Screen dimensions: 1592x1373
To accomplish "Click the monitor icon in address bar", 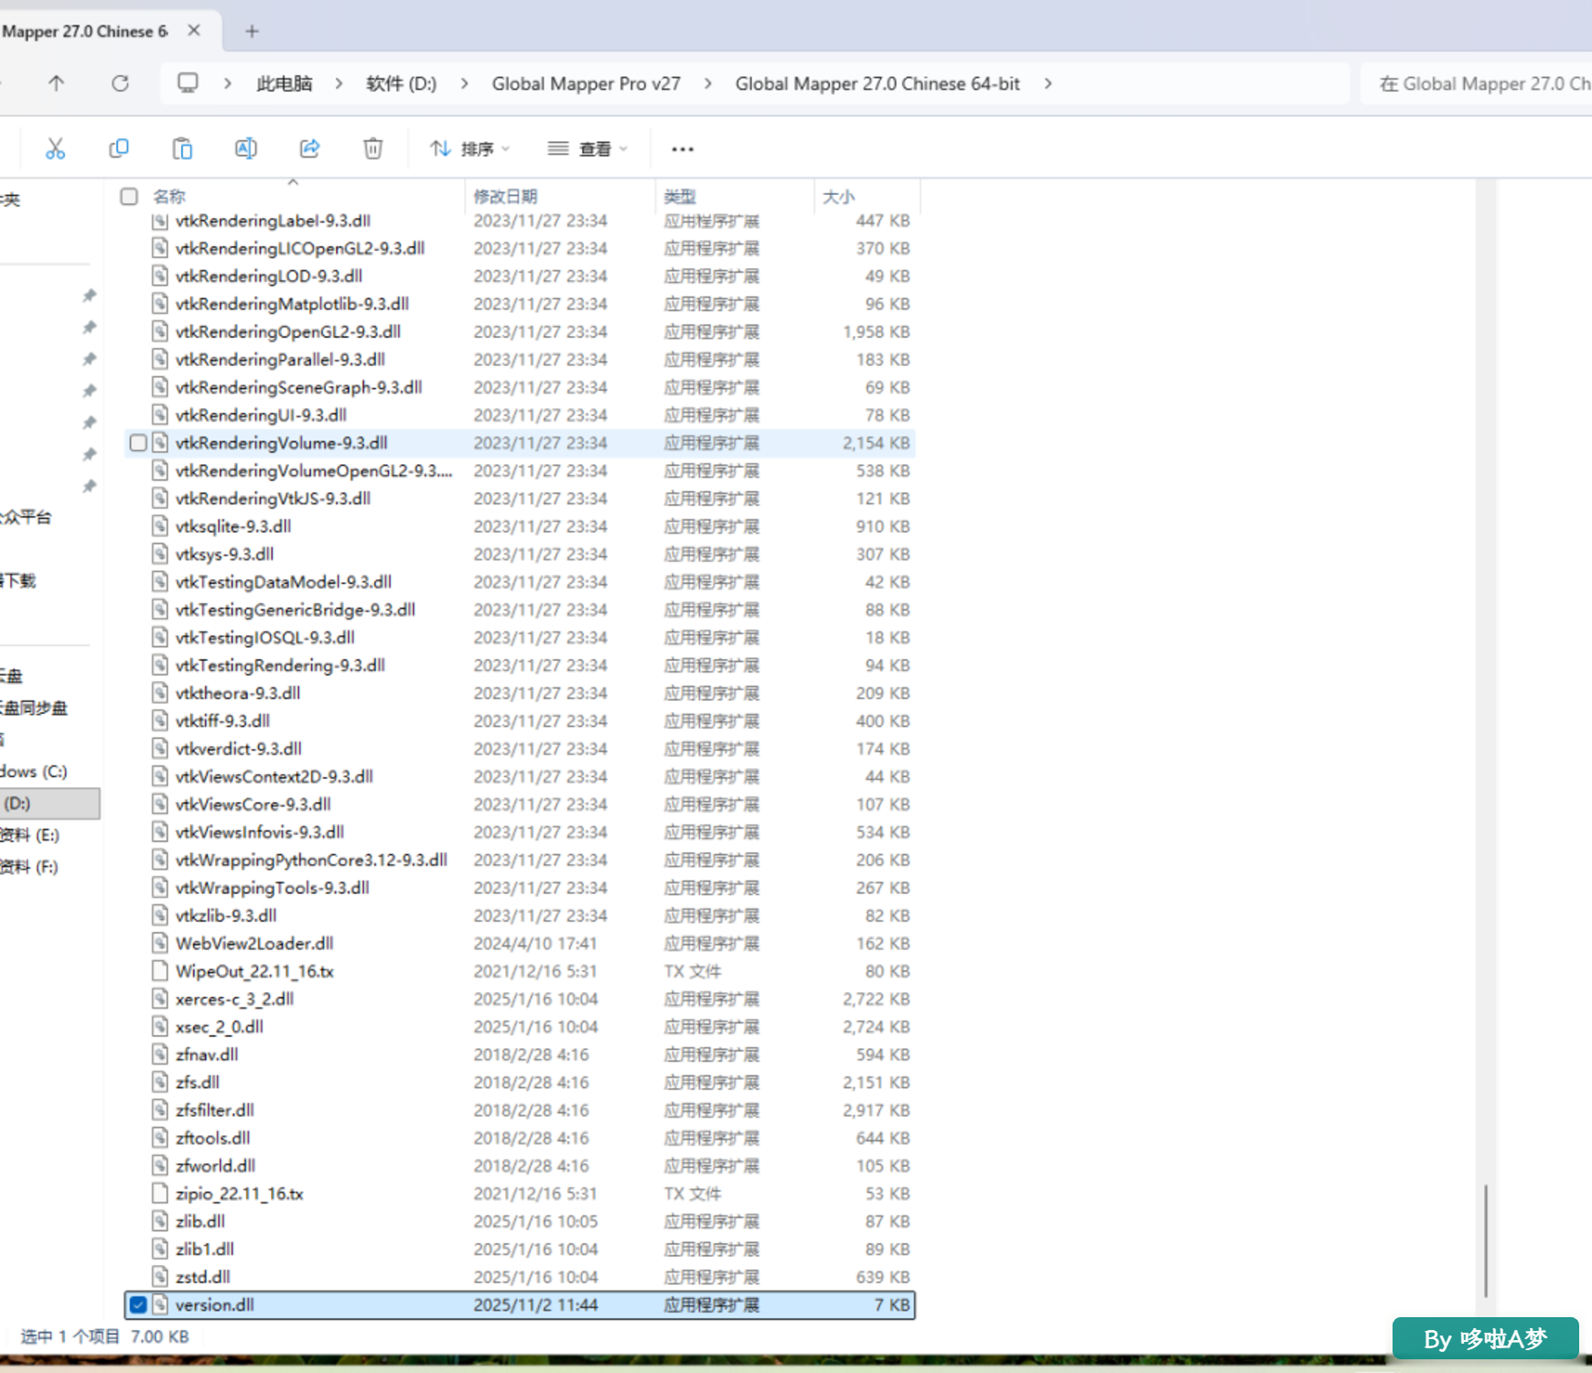I will coord(188,83).
